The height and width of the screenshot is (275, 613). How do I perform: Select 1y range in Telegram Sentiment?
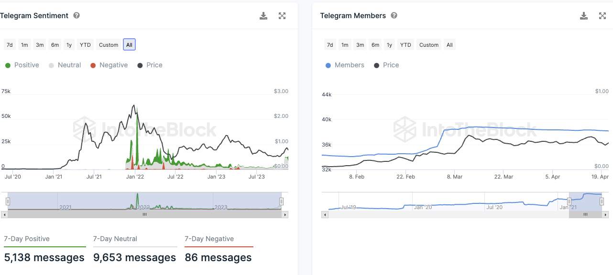(x=69, y=45)
